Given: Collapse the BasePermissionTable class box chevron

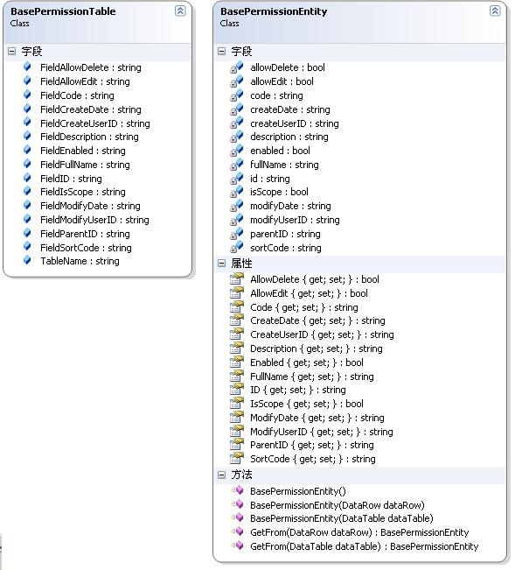Looking at the screenshot, I should 180,11.
